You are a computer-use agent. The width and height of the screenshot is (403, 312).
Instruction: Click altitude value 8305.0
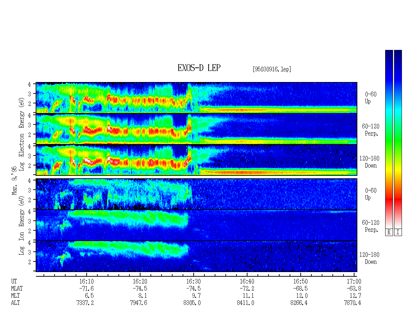[x=192, y=303]
